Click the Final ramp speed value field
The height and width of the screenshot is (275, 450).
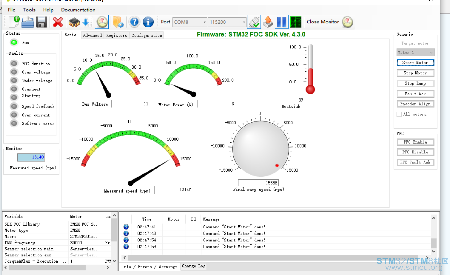[258, 183]
